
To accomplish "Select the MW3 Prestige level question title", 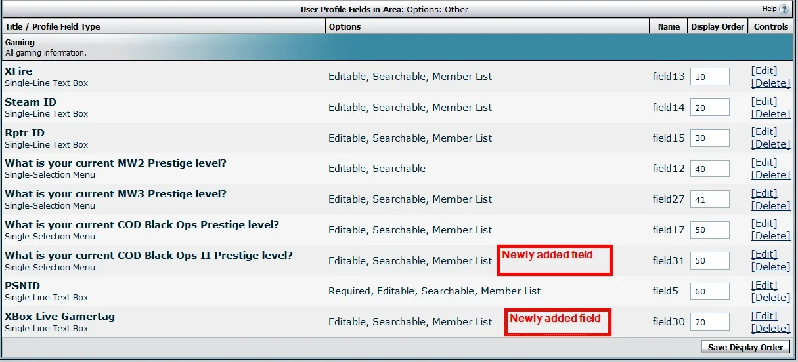I will [116, 194].
